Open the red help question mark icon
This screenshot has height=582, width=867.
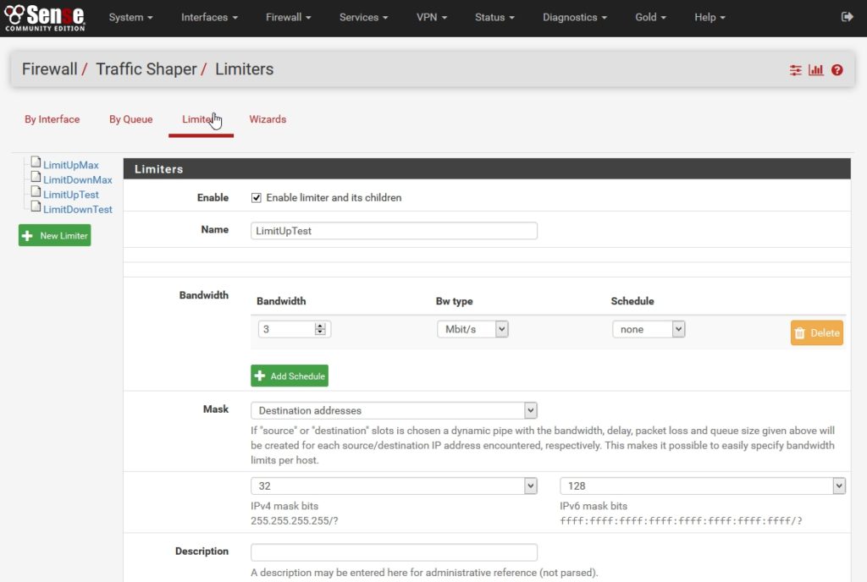837,70
